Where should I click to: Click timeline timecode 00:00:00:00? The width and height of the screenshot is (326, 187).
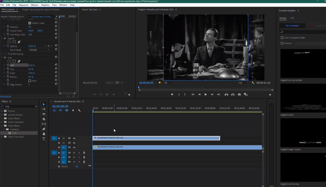[x=60, y=107]
